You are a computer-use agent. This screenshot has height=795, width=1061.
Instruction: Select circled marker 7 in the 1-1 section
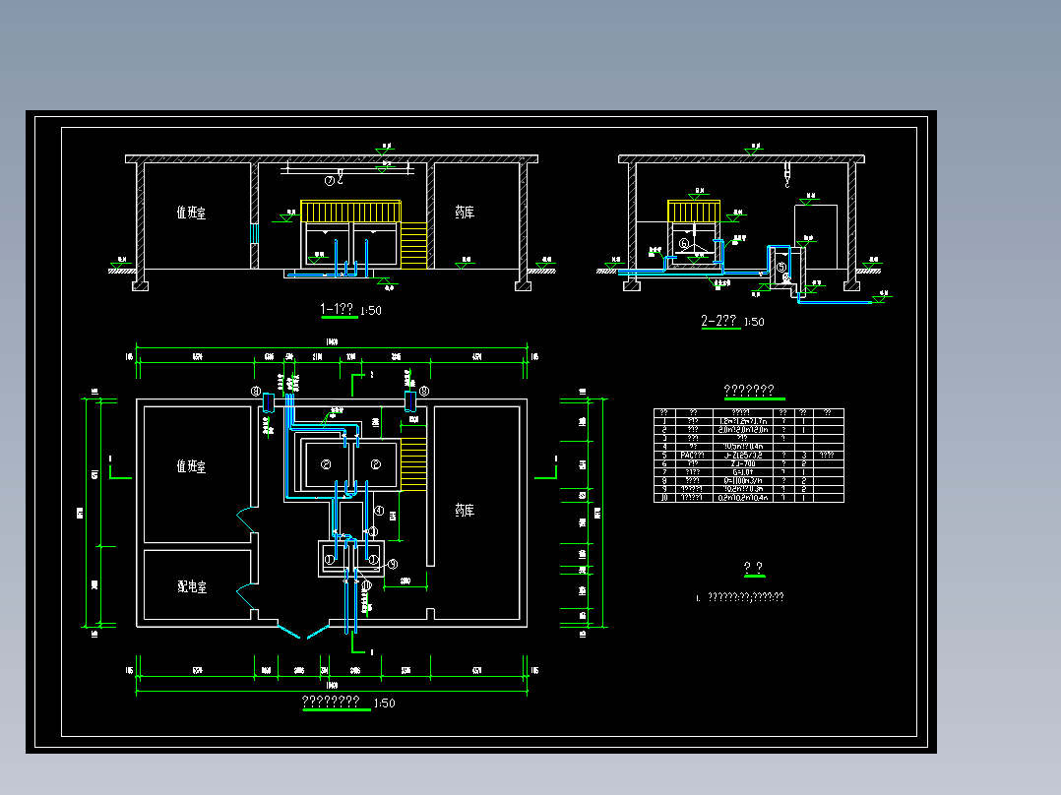pyautogui.click(x=330, y=181)
